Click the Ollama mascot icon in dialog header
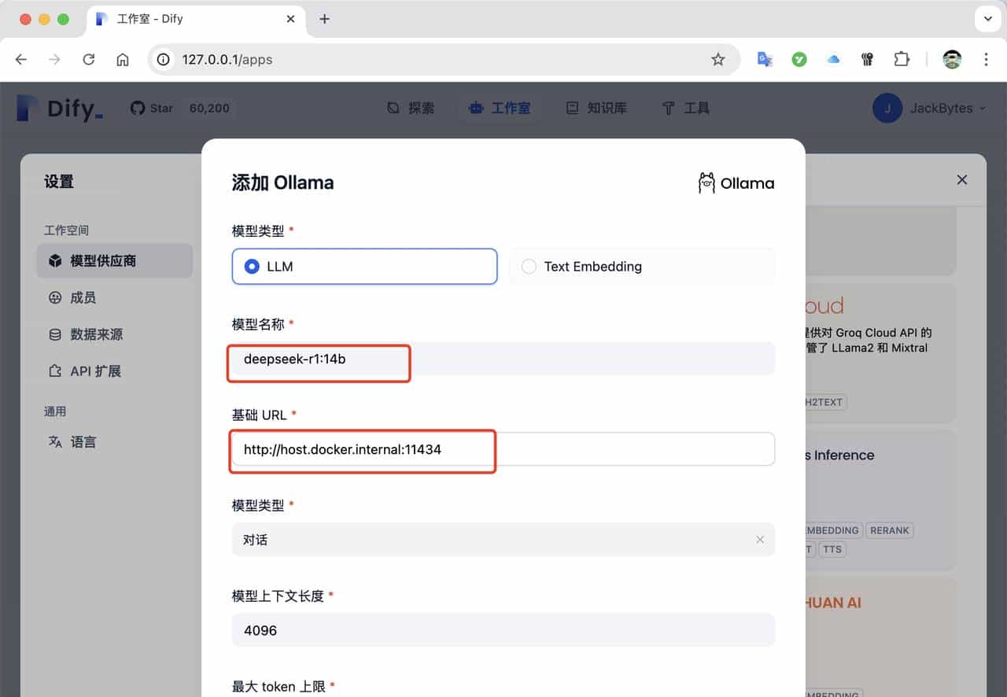The height and width of the screenshot is (697, 1007). click(706, 183)
